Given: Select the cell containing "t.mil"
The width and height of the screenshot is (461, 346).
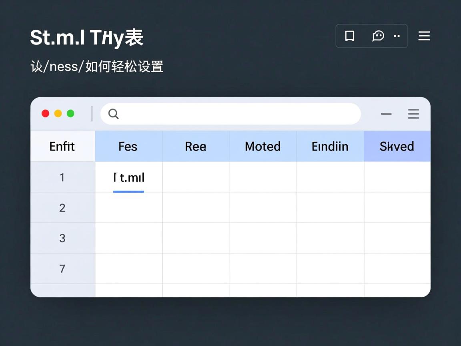Looking at the screenshot, I should point(128,177).
